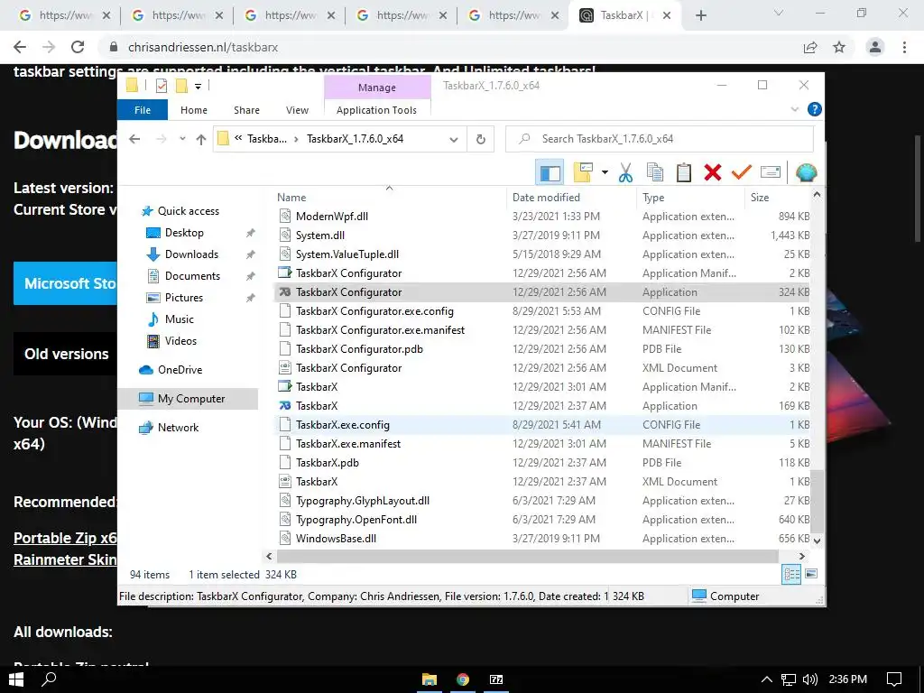Image resolution: width=924 pixels, height=693 pixels.
Task: Open dropdown arrow beside Folder Options icon
Action: click(605, 172)
